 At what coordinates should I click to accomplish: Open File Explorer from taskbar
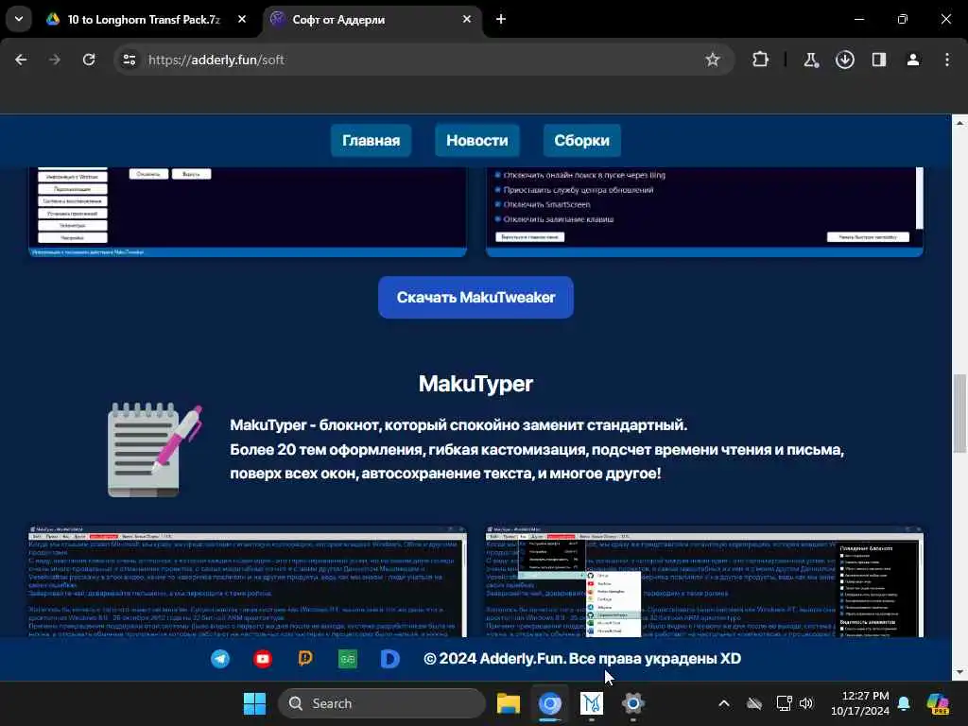(508, 703)
